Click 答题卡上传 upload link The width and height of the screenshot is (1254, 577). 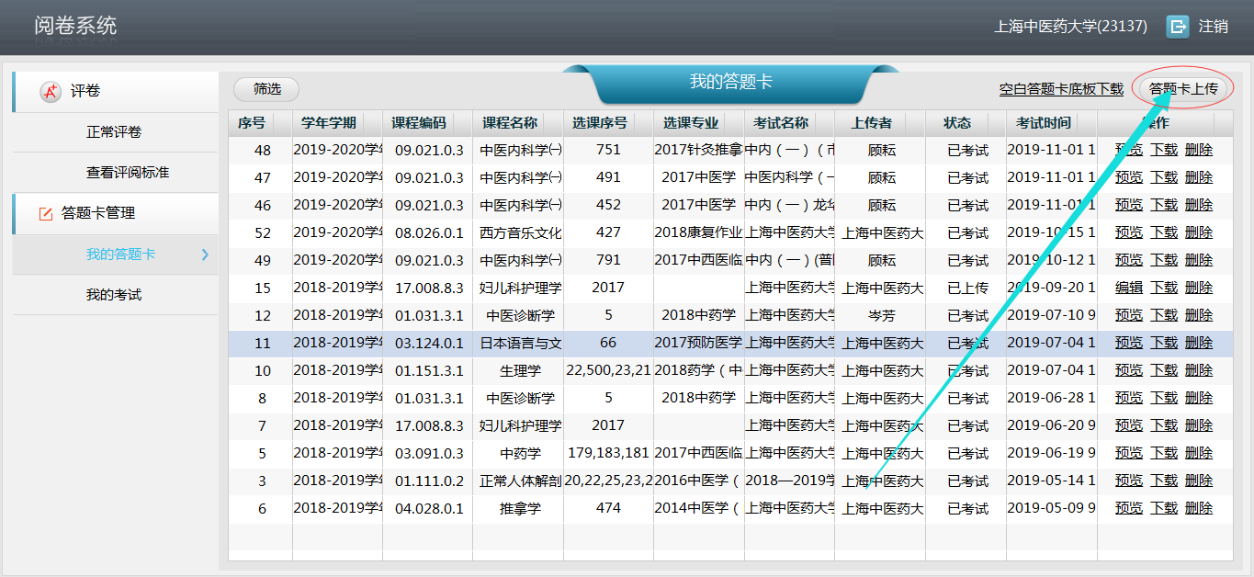tap(1183, 89)
